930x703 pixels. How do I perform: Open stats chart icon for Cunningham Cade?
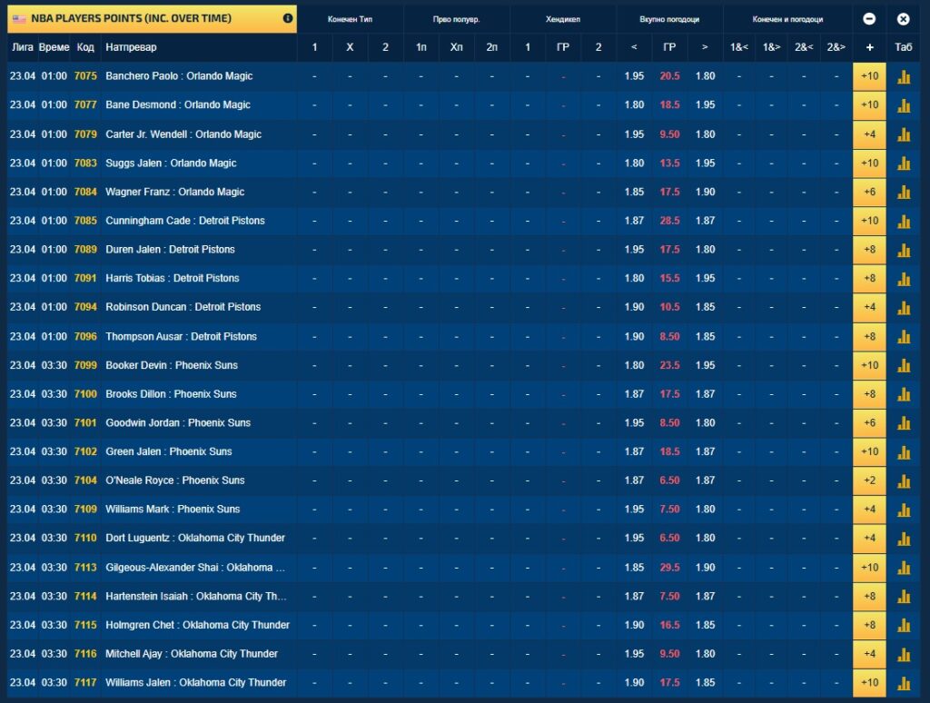tap(903, 221)
